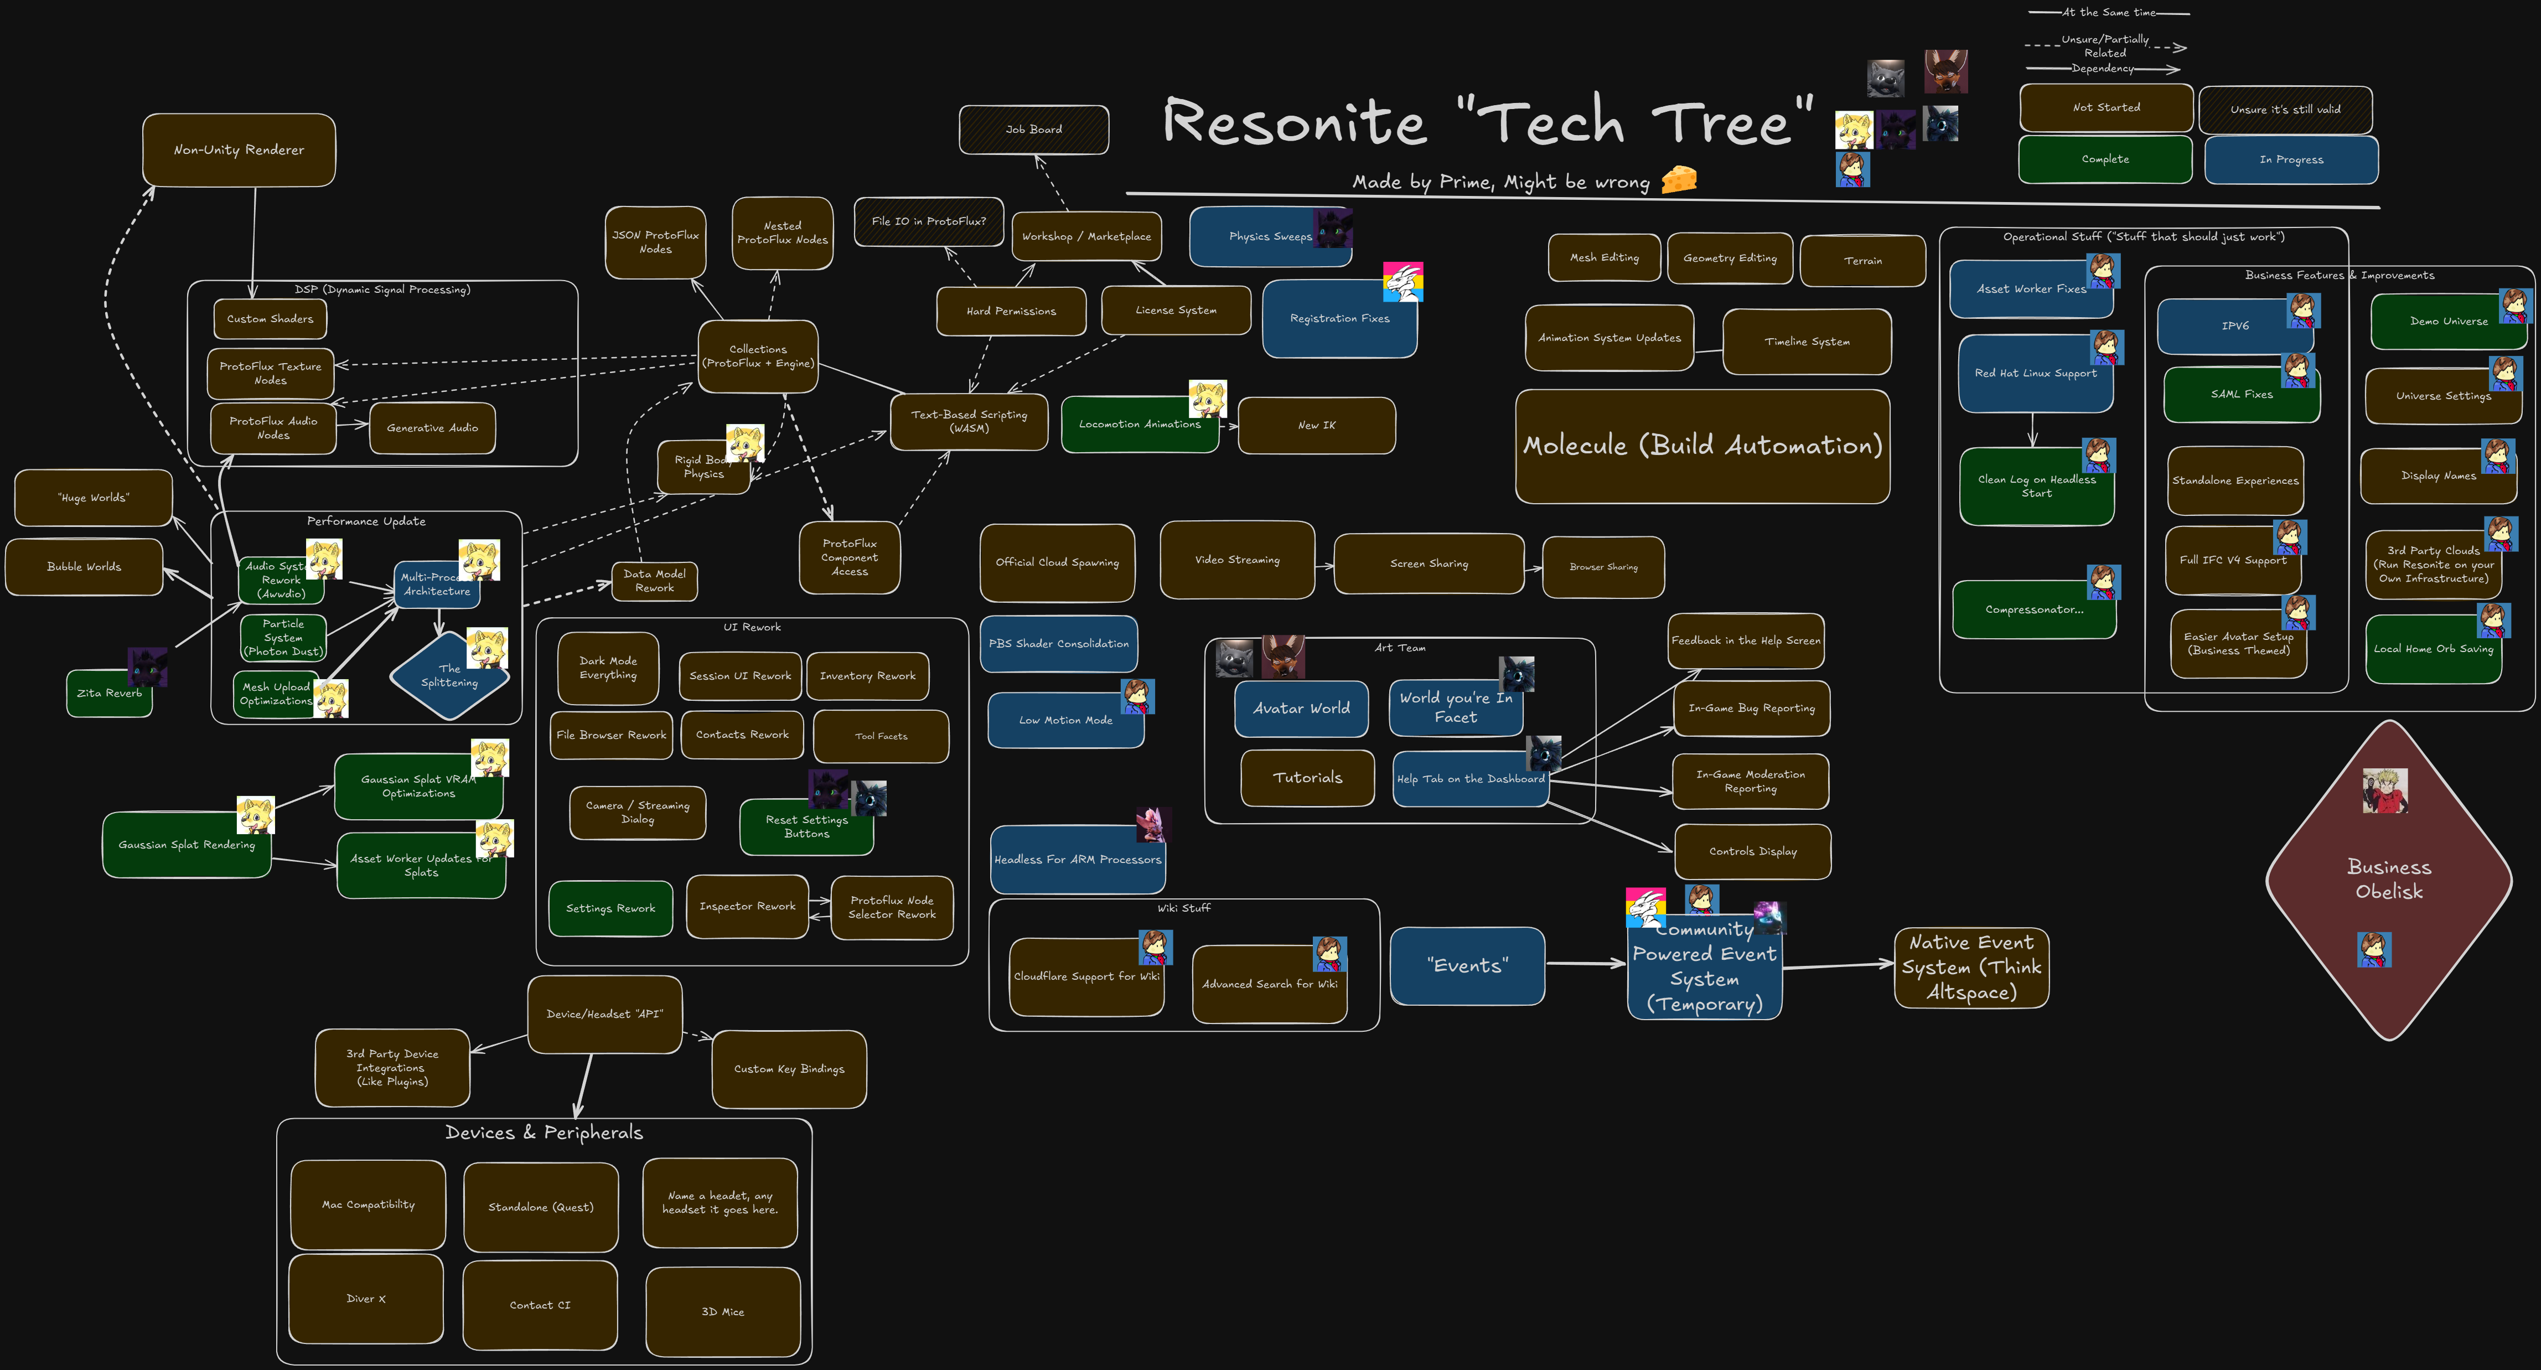Screen dimensions: 2541x1370
Task: Click the Dark Mode Everything node
Action: 608,669
